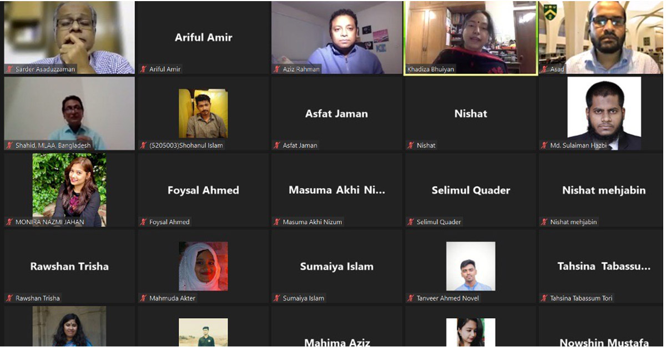
Task: Click the muted mic icon next to Asfat Jaman
Action: point(277,145)
